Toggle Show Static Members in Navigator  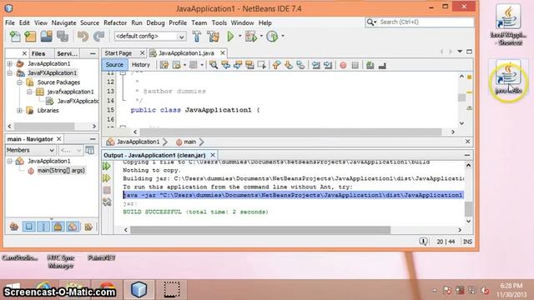tap(43, 227)
